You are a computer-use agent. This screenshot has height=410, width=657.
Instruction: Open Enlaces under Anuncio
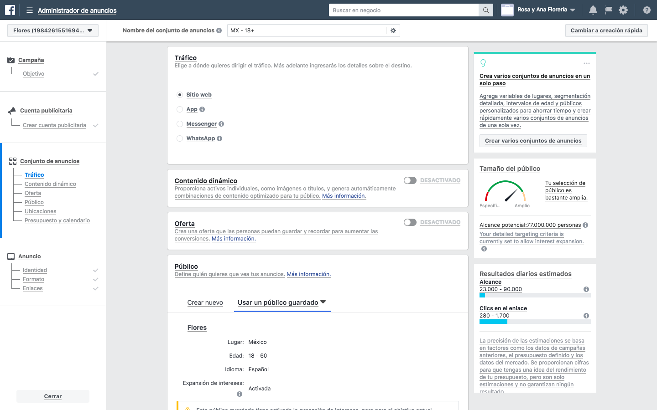coord(33,288)
